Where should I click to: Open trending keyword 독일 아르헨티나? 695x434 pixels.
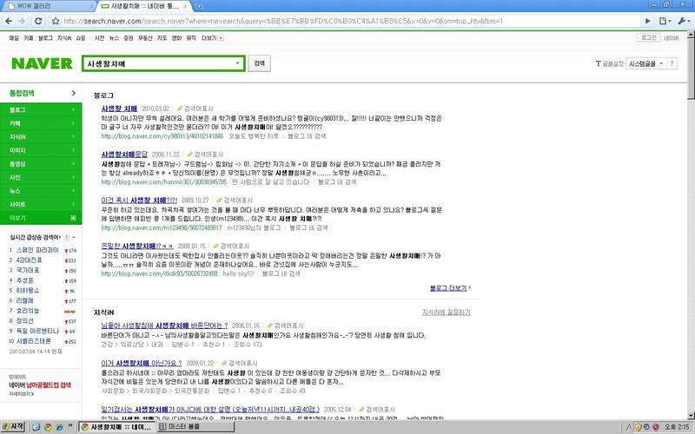(x=37, y=331)
